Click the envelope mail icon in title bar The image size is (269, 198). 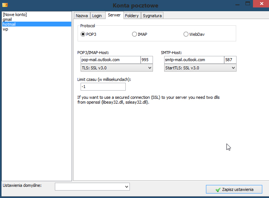5,5
